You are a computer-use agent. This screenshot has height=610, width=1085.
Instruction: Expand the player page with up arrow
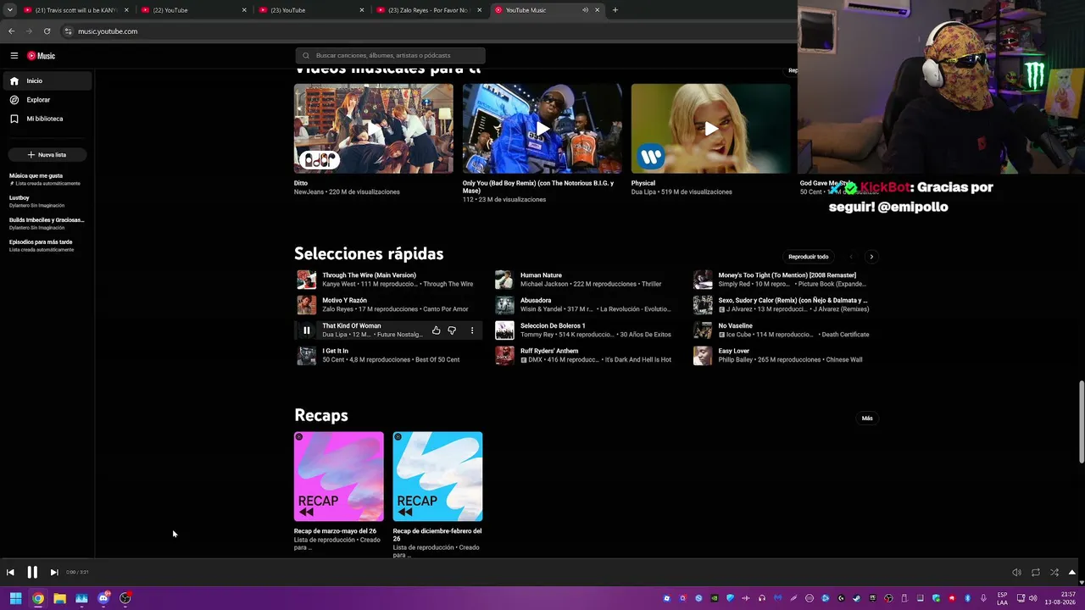(x=1072, y=573)
